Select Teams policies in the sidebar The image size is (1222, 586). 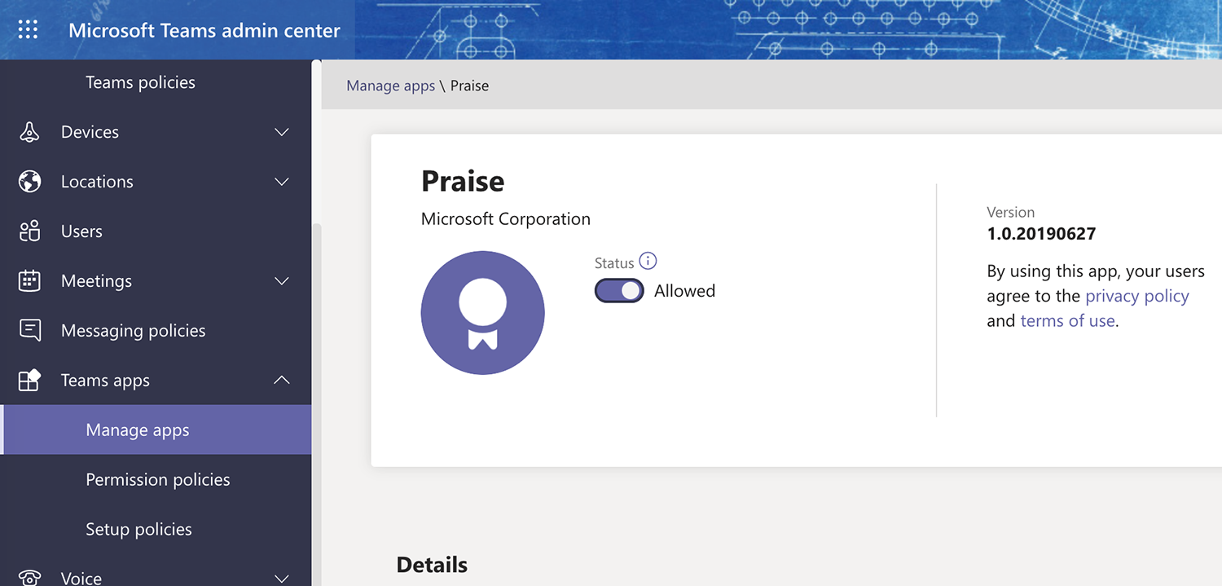pyautogui.click(x=140, y=82)
